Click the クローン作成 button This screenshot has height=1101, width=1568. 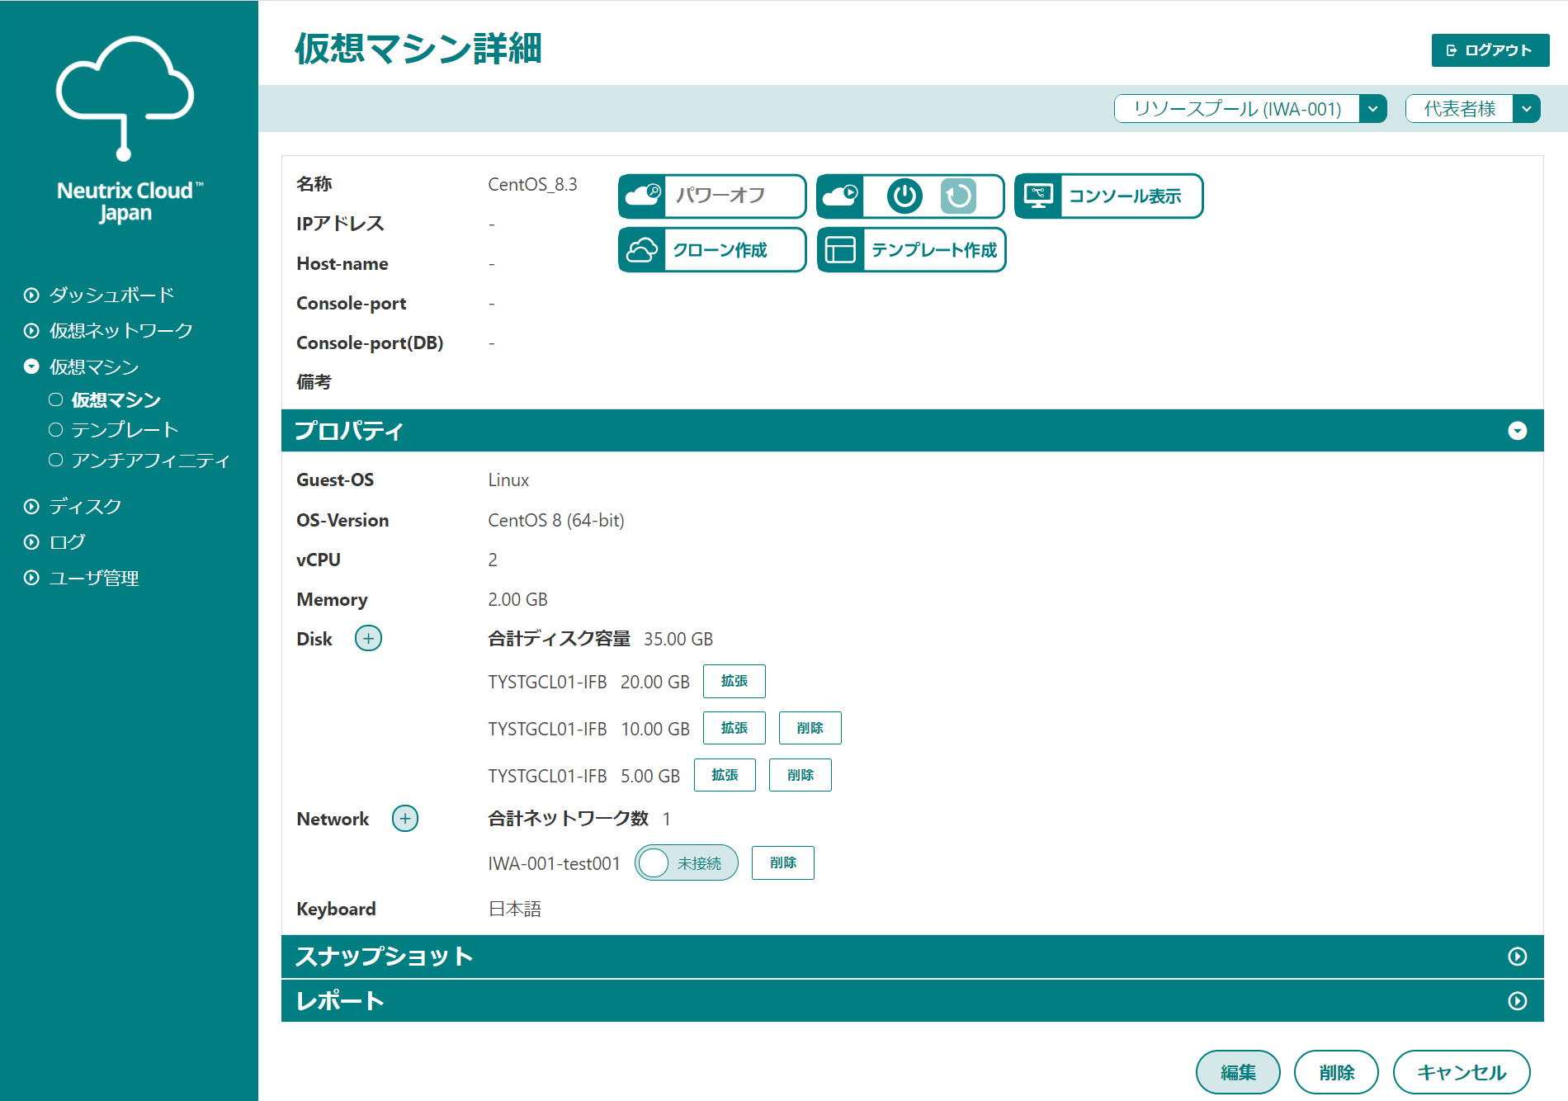tap(711, 249)
